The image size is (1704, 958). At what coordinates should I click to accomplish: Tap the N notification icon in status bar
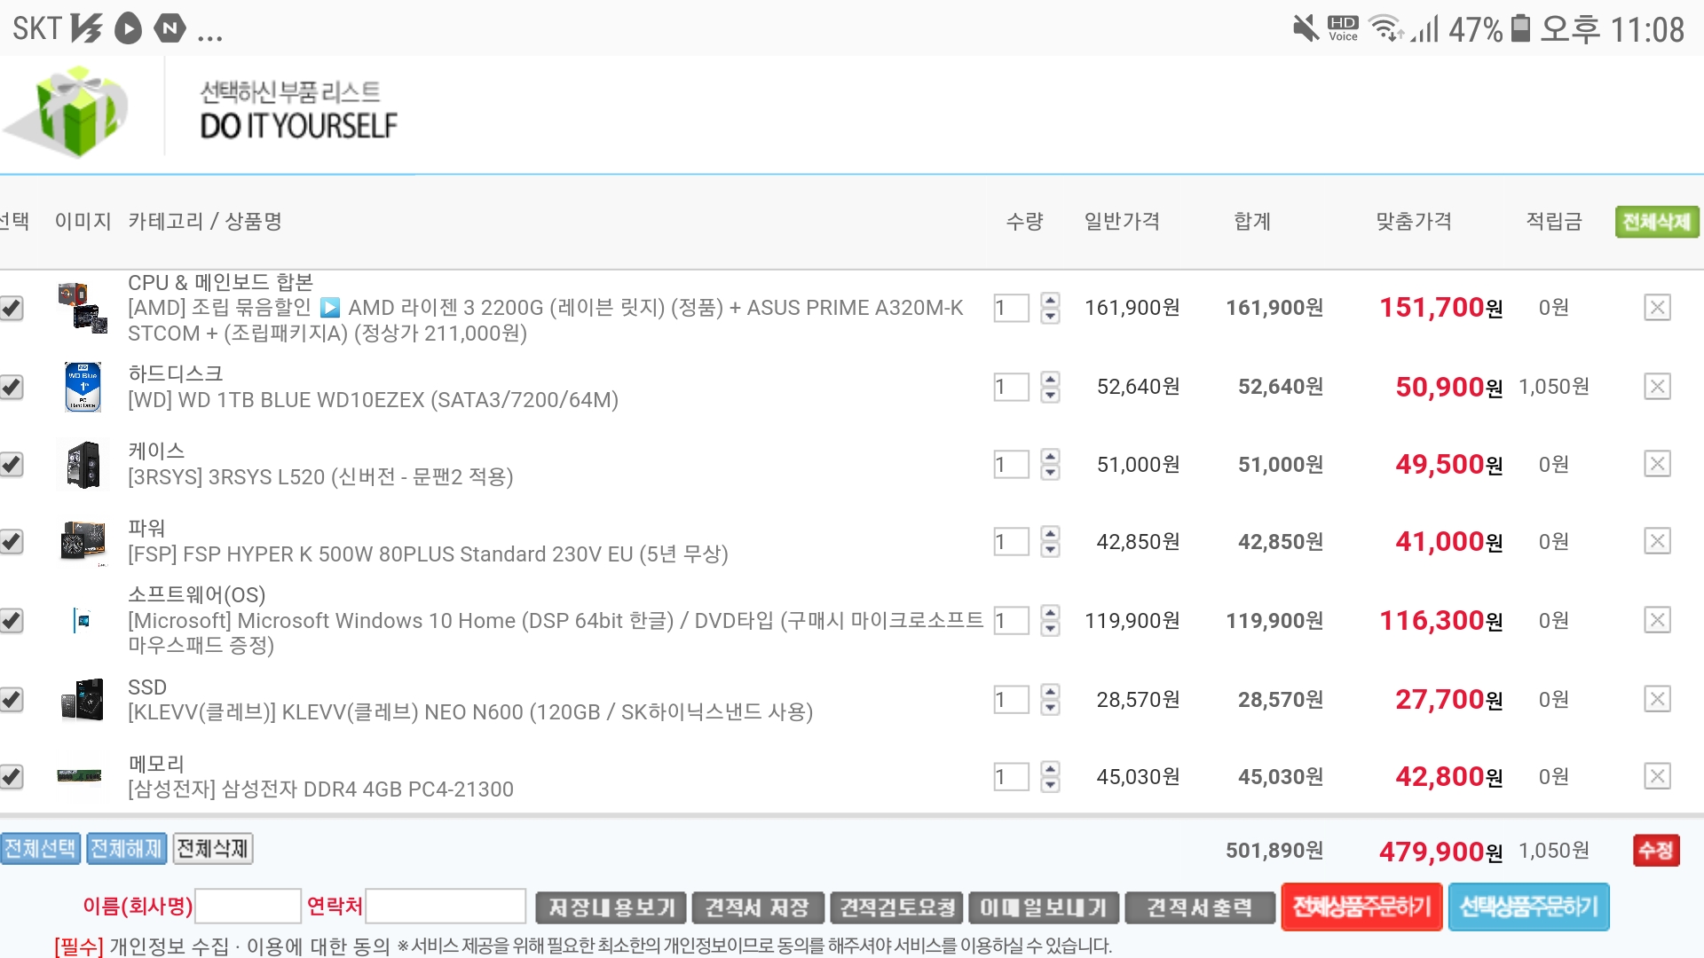click(x=170, y=28)
